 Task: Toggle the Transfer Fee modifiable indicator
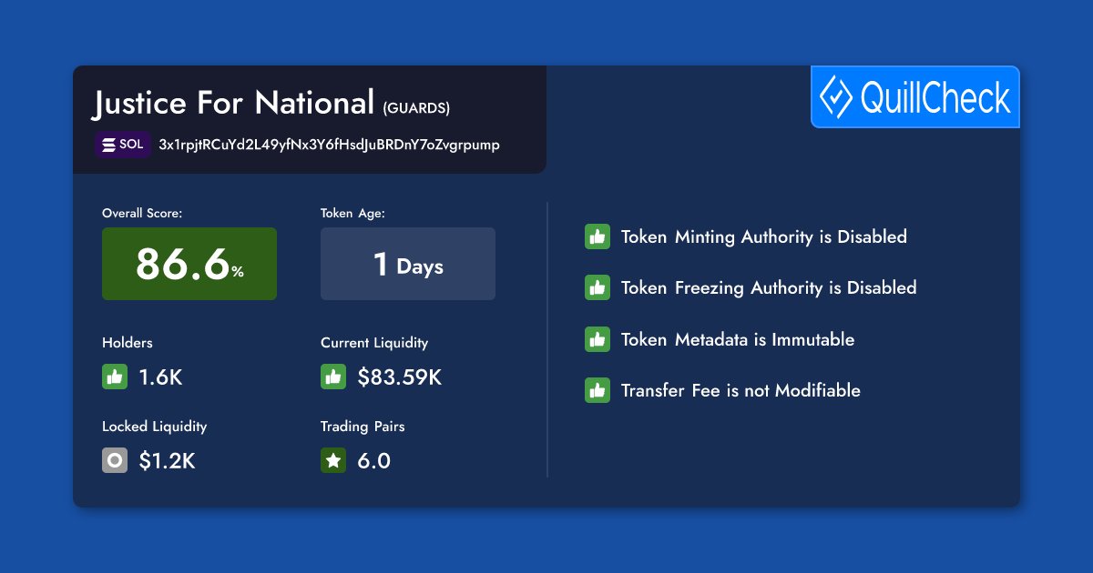(x=740, y=390)
